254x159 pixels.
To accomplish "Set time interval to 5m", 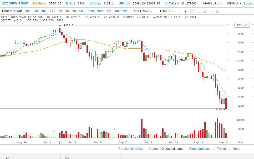I will 109,11.
